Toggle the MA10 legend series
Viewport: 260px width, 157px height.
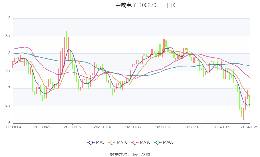pos(117,142)
